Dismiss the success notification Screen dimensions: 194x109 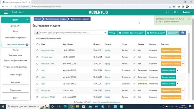click(x=189, y=19)
